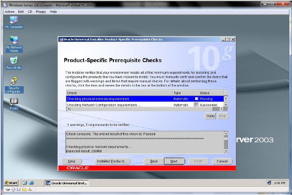Click the Succeeded status checkbox
Image resolution: width=292 pixels, height=195 pixels.
tap(197, 105)
